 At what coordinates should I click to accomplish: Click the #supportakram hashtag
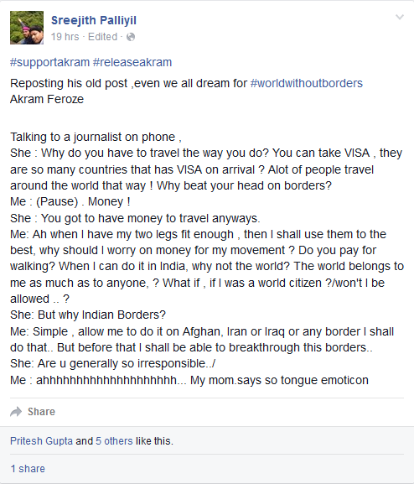49,62
